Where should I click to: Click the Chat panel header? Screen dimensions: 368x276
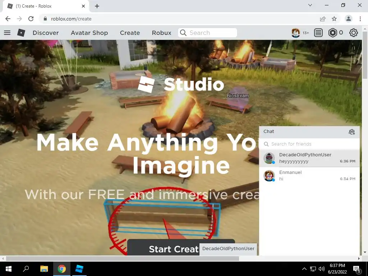click(x=309, y=132)
